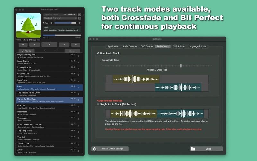Screen dimensions: 257x161
Task: Click the handle icon on O Utimo Dia row
Action: tap(78, 75)
